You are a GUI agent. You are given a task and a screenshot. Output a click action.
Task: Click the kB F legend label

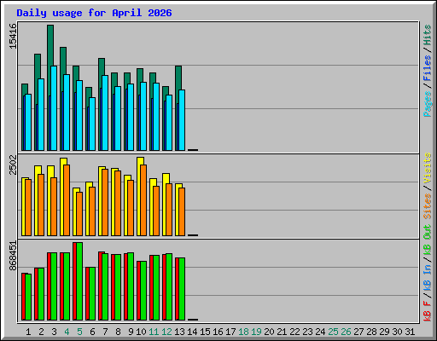pos(428,311)
